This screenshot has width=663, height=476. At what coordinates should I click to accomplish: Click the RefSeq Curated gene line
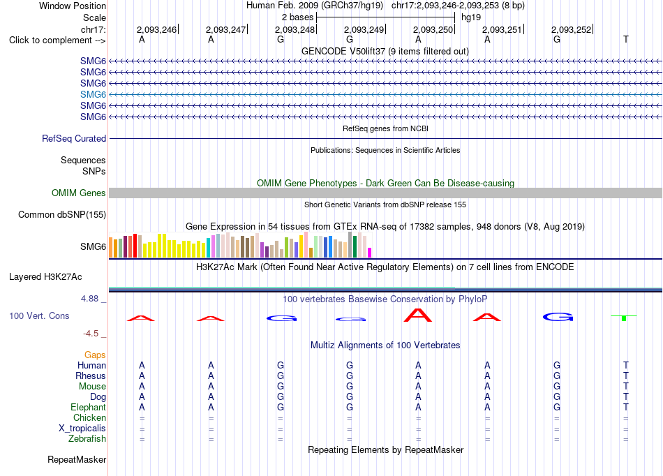click(x=385, y=138)
